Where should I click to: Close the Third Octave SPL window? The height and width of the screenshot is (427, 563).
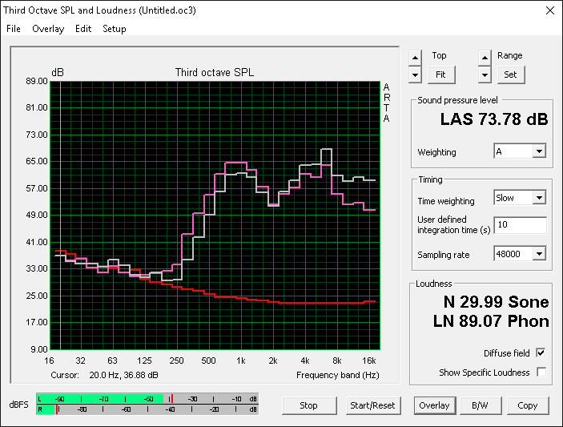tap(549, 10)
